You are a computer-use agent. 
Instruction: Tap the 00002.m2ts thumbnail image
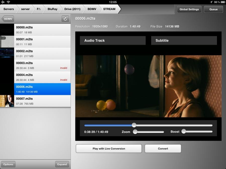point(7,54)
